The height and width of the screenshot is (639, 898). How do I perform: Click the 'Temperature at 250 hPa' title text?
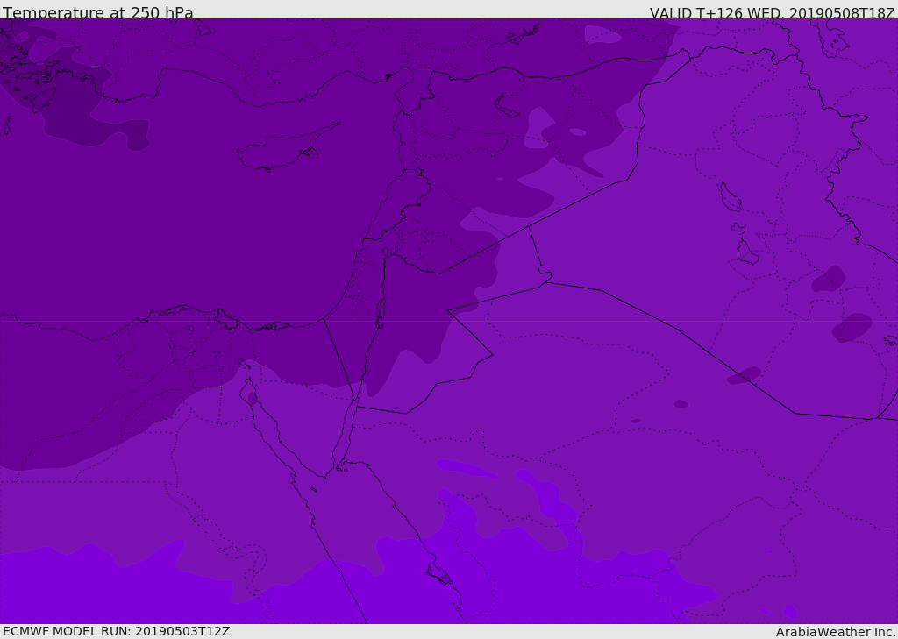98,12
